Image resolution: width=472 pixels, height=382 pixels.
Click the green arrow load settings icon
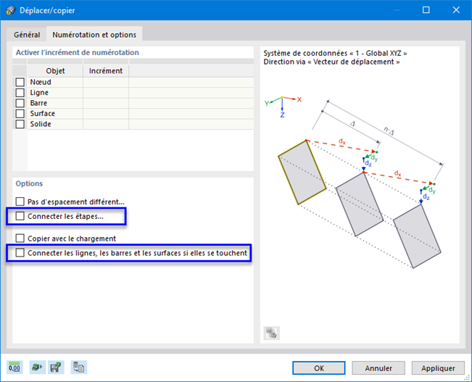pyautogui.click(x=37, y=368)
